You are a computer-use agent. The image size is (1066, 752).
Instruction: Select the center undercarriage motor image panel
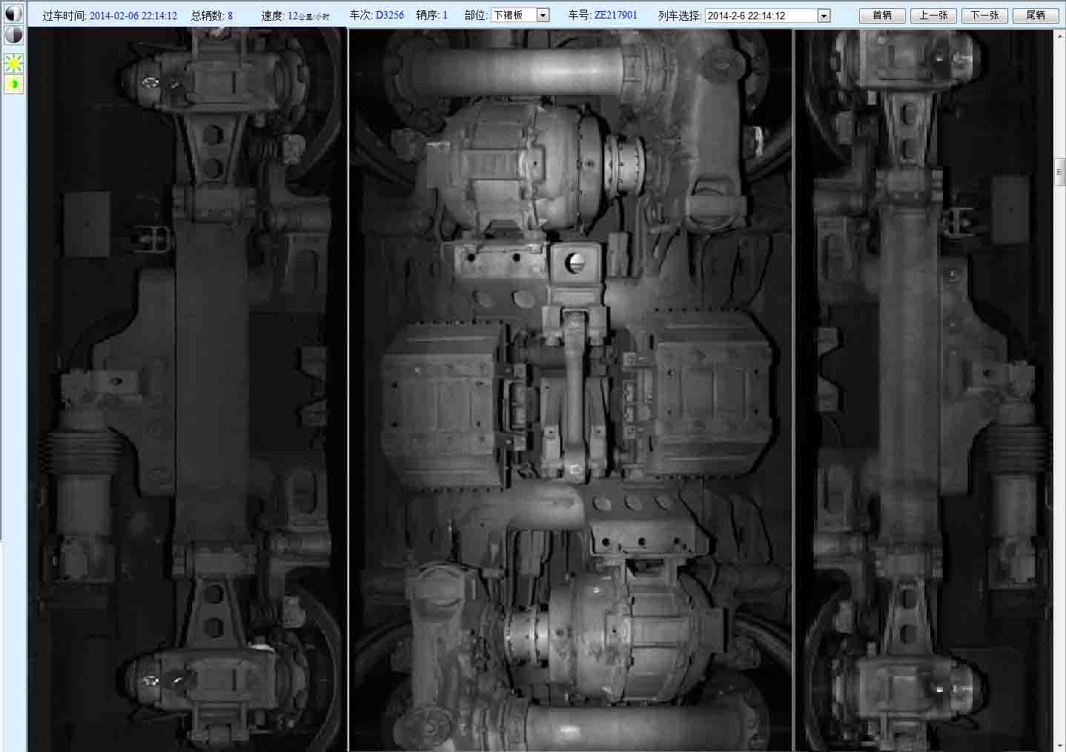pos(570,389)
